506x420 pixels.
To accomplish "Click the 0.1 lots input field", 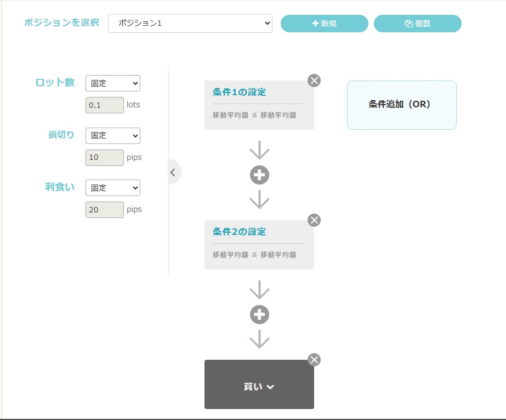I will pos(104,105).
